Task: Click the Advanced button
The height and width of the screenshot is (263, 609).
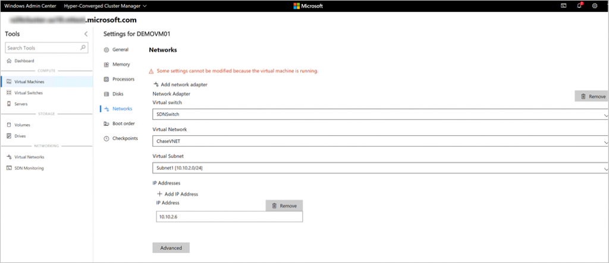Action: click(x=171, y=248)
